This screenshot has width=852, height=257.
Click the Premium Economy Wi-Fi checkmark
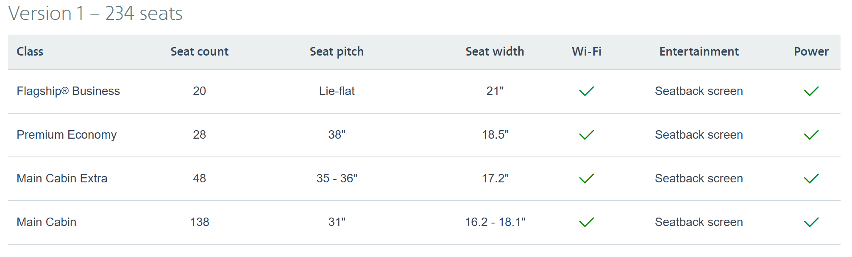tap(587, 135)
